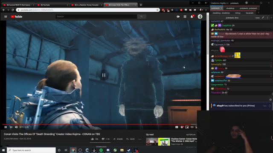Screen dimensions: 273x153
Task: Open Spotify from the taskbar
Action: tap(101, 150)
